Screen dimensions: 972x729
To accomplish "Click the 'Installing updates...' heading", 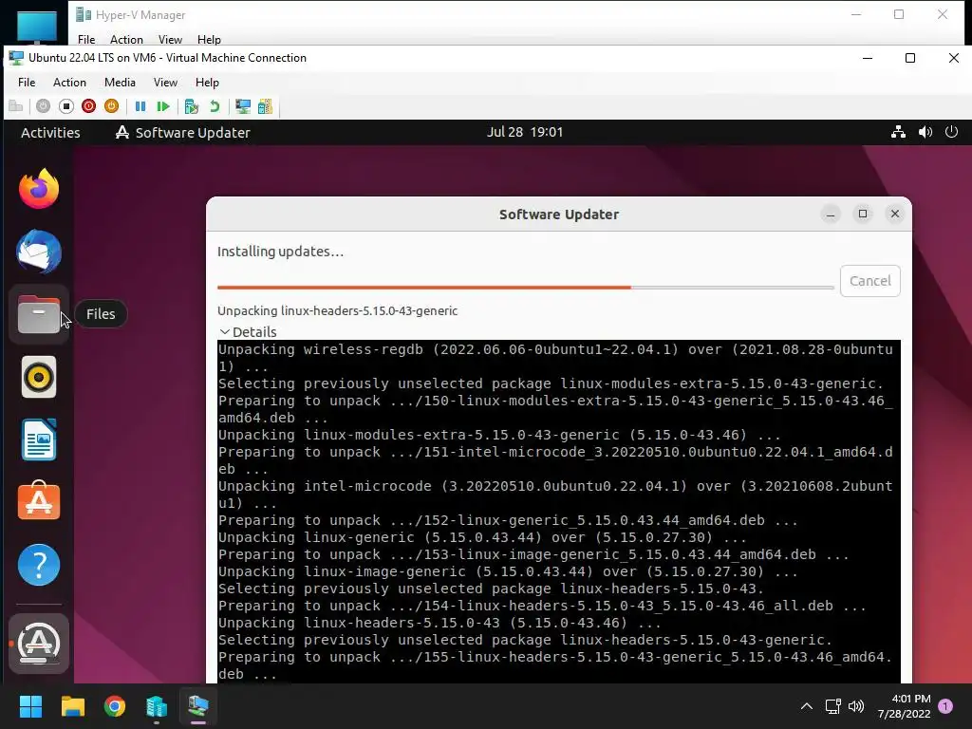I will 280,252.
